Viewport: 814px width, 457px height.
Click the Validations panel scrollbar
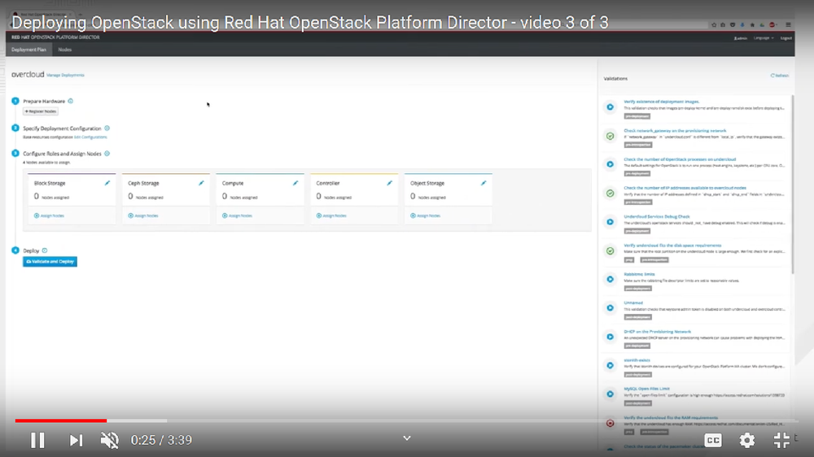(792, 184)
